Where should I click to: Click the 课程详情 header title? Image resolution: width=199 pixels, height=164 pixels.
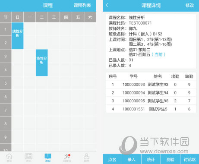coord(151,6)
